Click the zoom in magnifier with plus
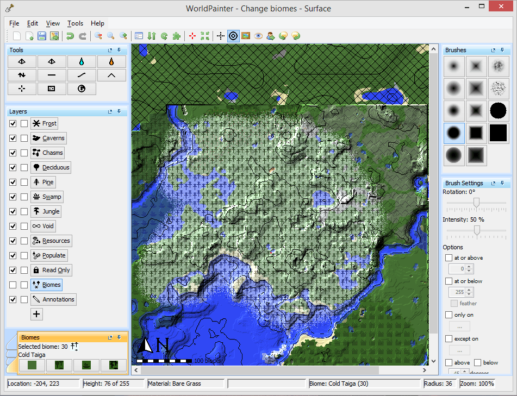The width and height of the screenshot is (517, 396). [x=123, y=36]
